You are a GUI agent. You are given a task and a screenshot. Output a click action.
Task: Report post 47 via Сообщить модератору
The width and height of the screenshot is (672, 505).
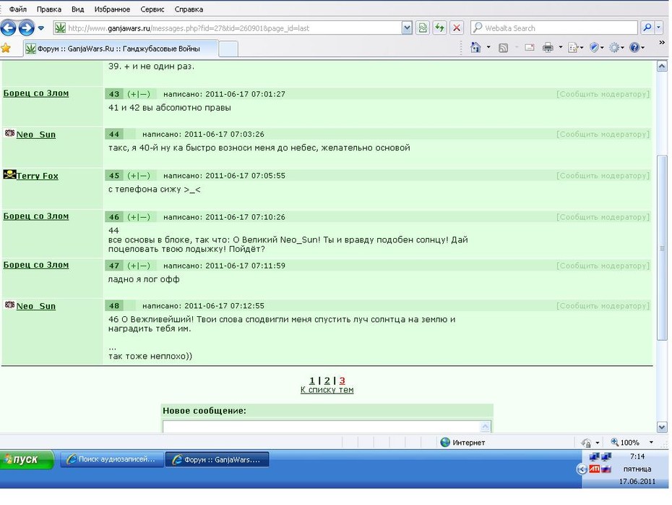603,266
